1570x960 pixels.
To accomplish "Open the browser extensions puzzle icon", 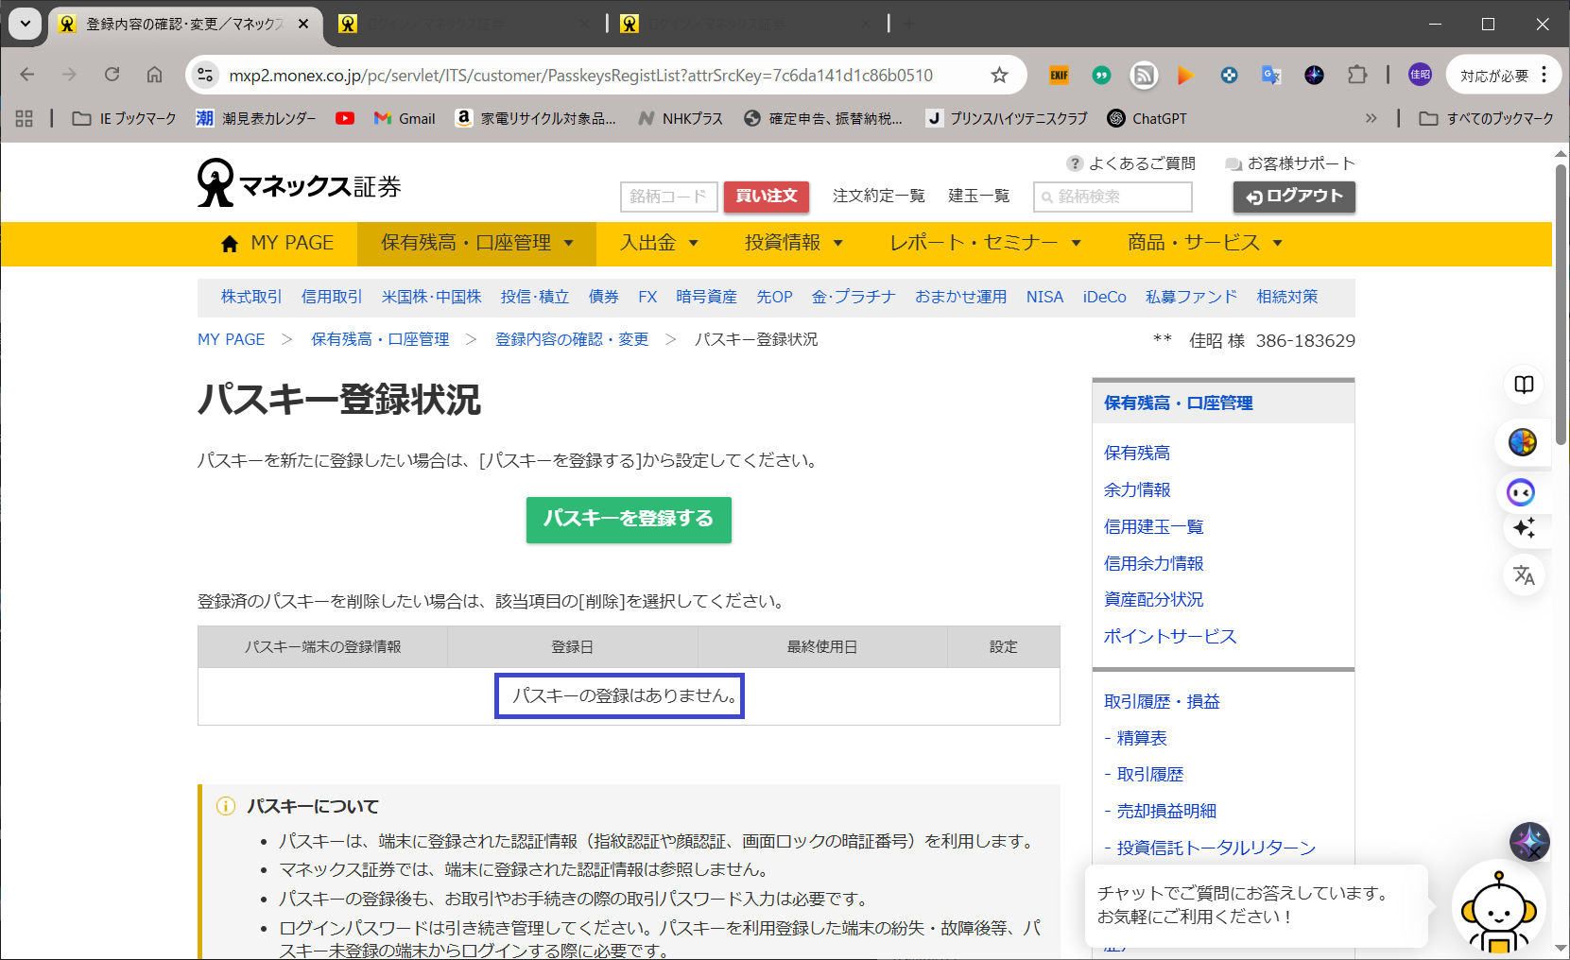I will pos(1357,76).
